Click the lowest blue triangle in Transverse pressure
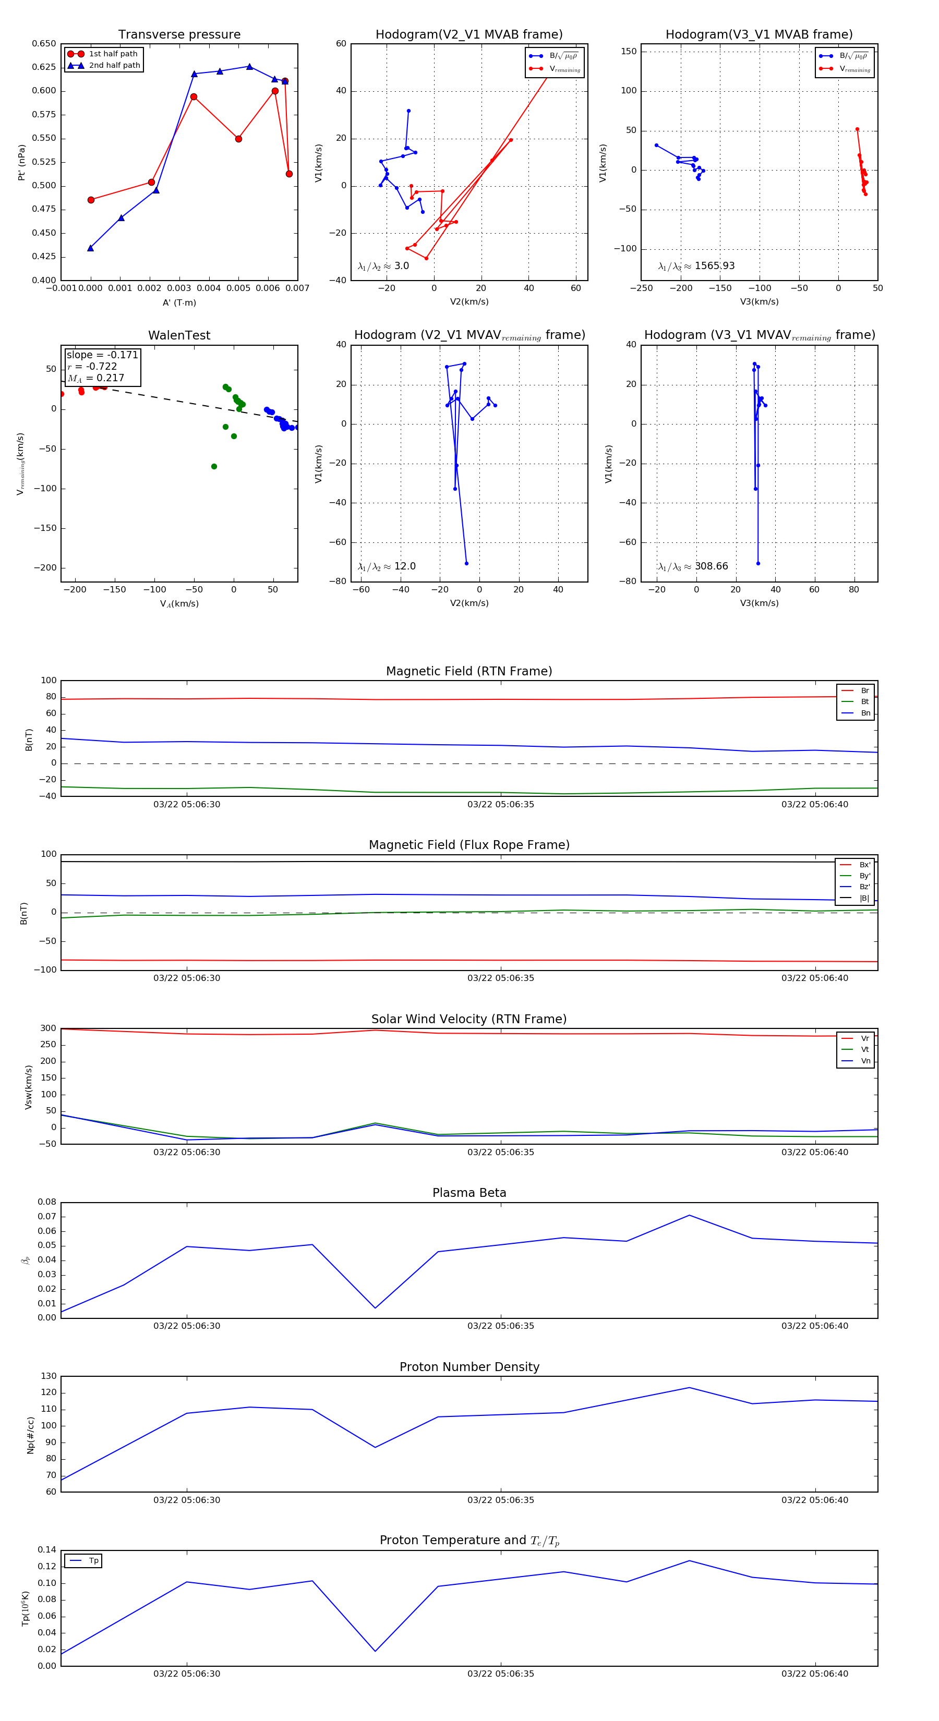This screenshot has width=939, height=1721. click(90, 248)
